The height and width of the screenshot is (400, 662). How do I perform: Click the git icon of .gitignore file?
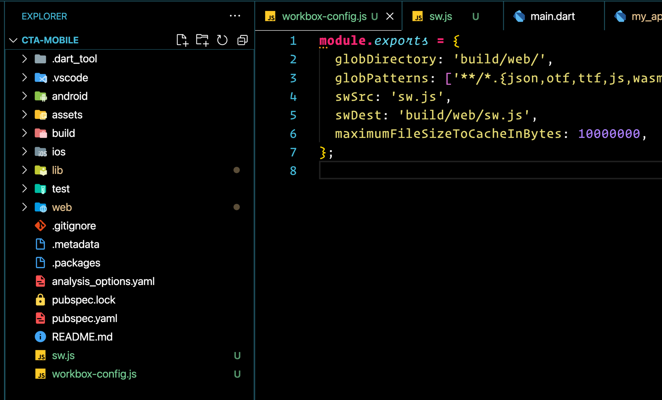40,226
